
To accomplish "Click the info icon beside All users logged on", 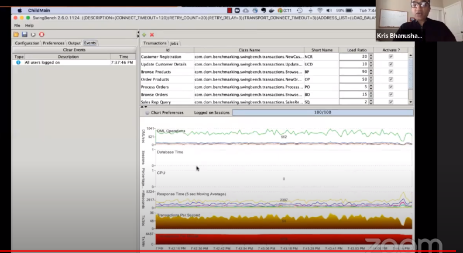I will point(18,63).
